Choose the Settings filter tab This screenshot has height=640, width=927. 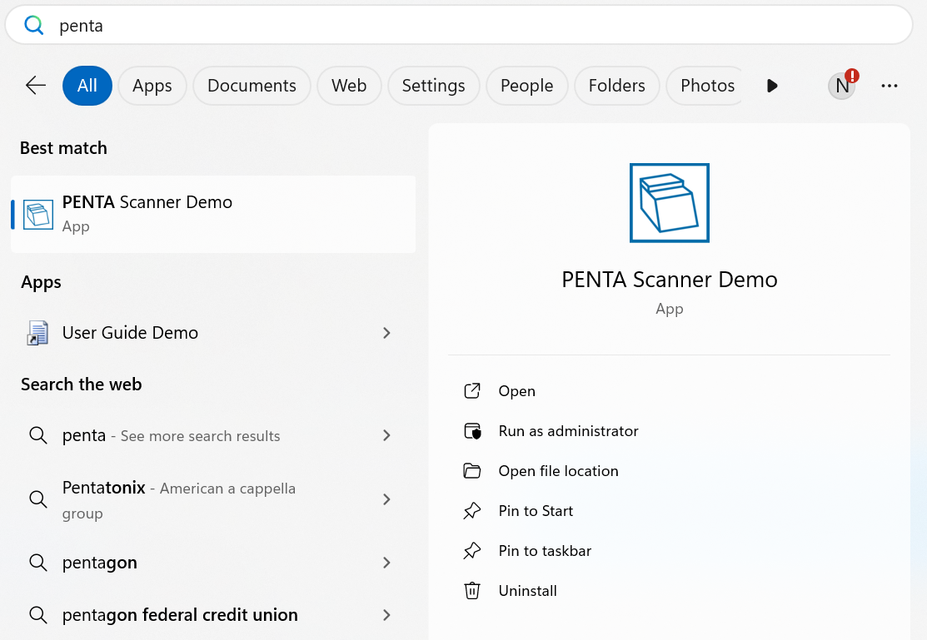pos(433,85)
